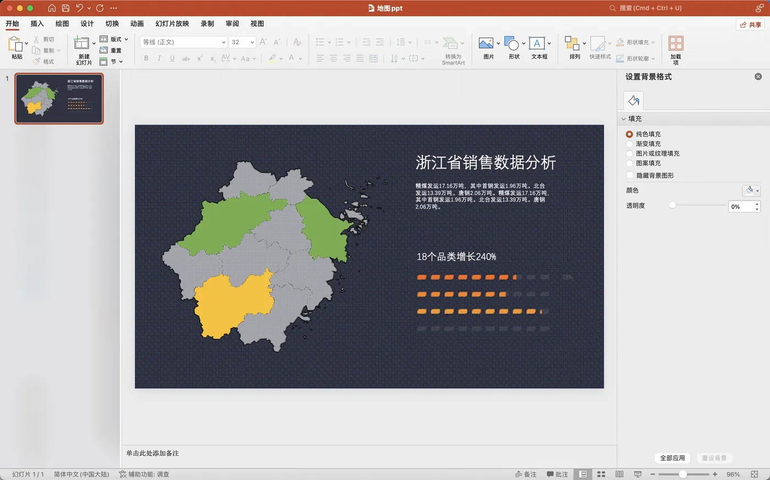Select the Fill bucket icon tab in Format pane
This screenshot has width=770, height=480.
(634, 101)
